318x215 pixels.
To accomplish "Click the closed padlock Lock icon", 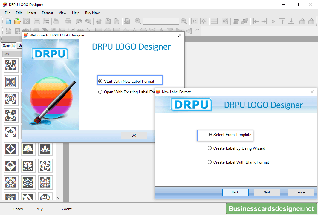I will [x=302, y=21].
